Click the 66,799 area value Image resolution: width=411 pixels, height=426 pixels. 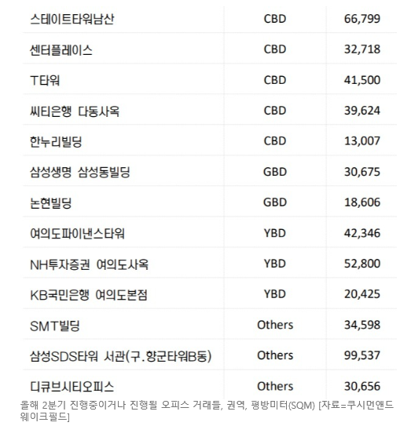pos(362,19)
